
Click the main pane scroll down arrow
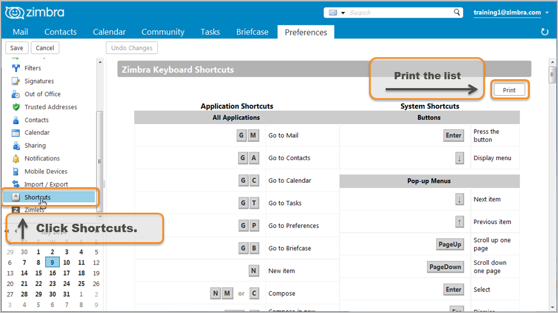(552, 307)
